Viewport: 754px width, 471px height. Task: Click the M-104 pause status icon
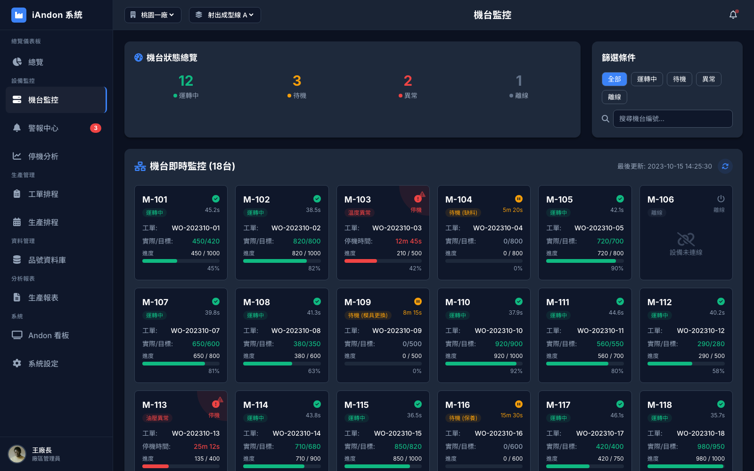tap(519, 199)
